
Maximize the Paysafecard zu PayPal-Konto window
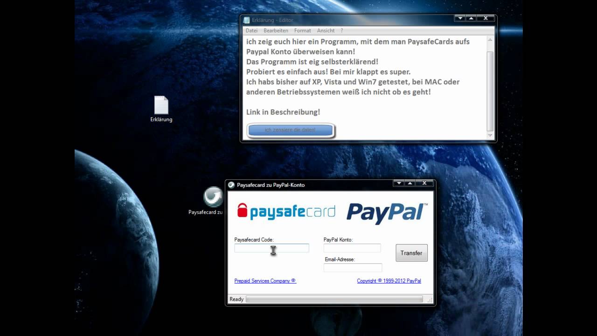[x=410, y=183]
